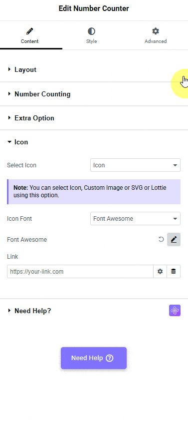Open link options gear icon

tap(160, 272)
